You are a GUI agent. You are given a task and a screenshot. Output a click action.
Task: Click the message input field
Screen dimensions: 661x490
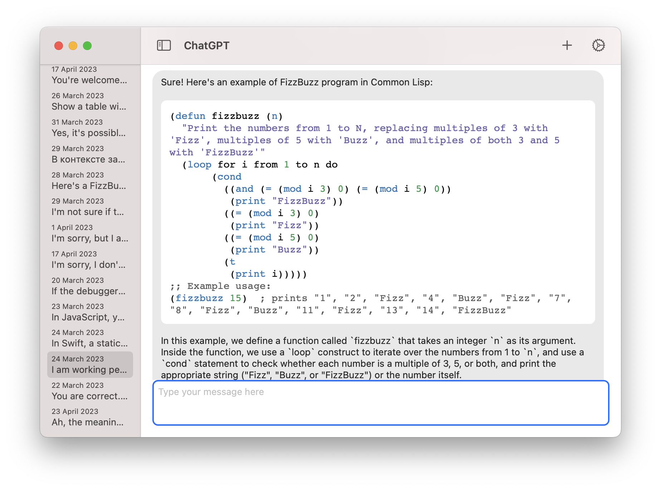(x=381, y=403)
